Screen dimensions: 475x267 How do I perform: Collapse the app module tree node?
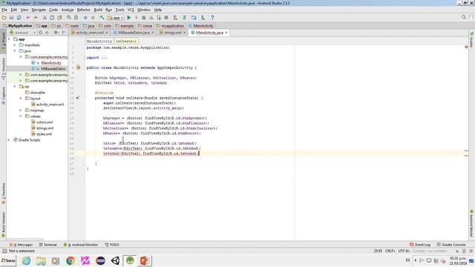[x=9, y=39]
